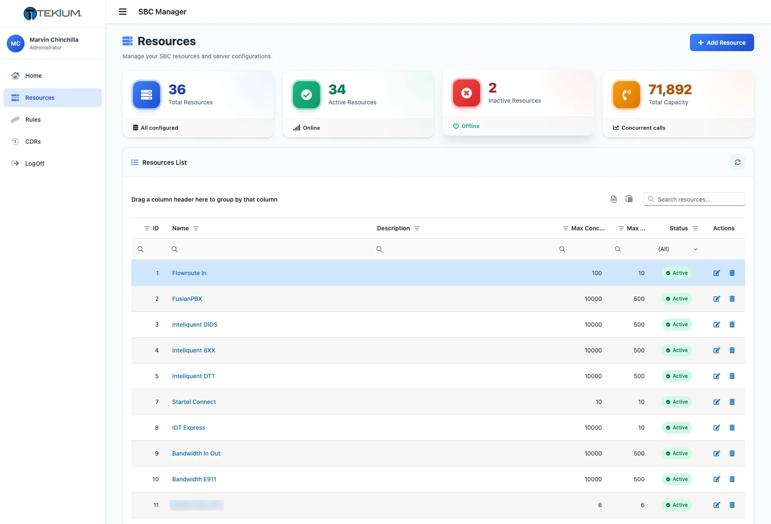
Task: Delete the Flowroute In resource
Action: pyautogui.click(x=732, y=273)
